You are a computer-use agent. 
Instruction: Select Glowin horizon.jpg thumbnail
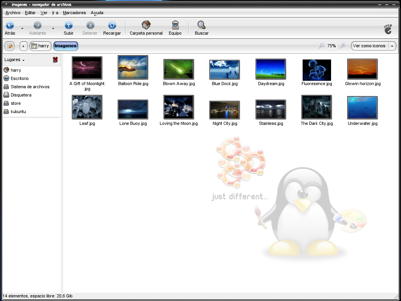362,69
